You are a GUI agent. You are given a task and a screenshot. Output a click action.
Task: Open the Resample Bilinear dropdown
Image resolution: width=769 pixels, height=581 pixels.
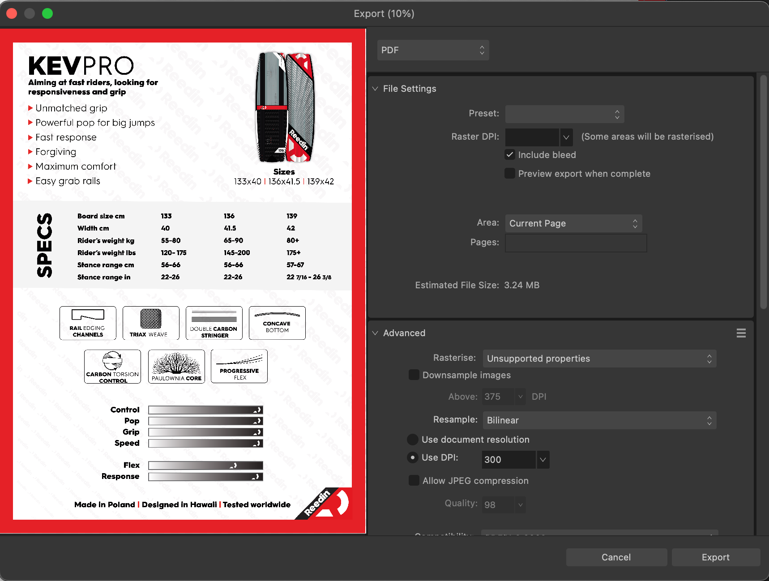click(599, 420)
